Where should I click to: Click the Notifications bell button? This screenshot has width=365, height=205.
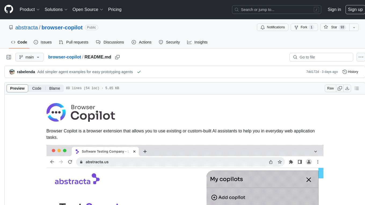tap(273, 27)
